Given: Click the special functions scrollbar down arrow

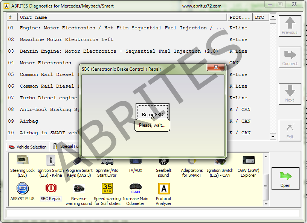Looking at the screenshot, I should click(266, 204).
